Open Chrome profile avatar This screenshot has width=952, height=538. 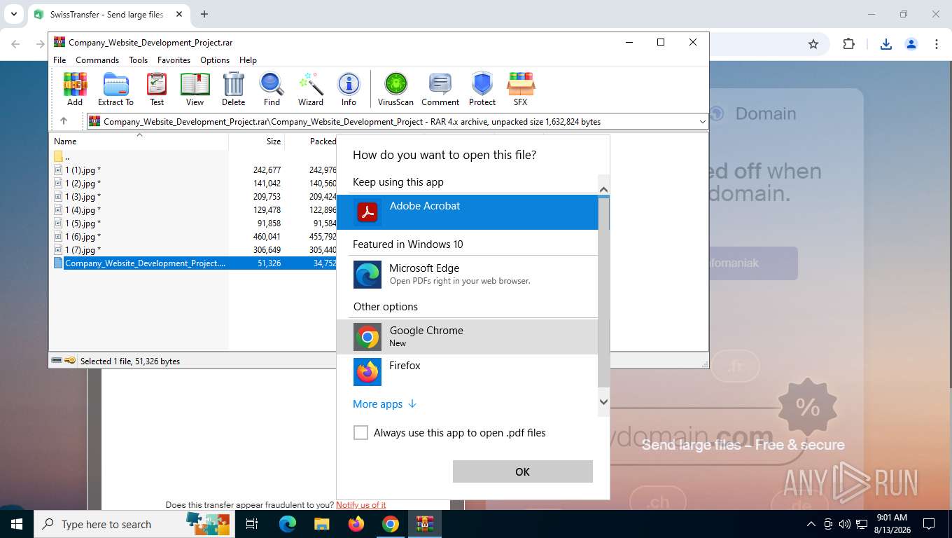click(911, 44)
